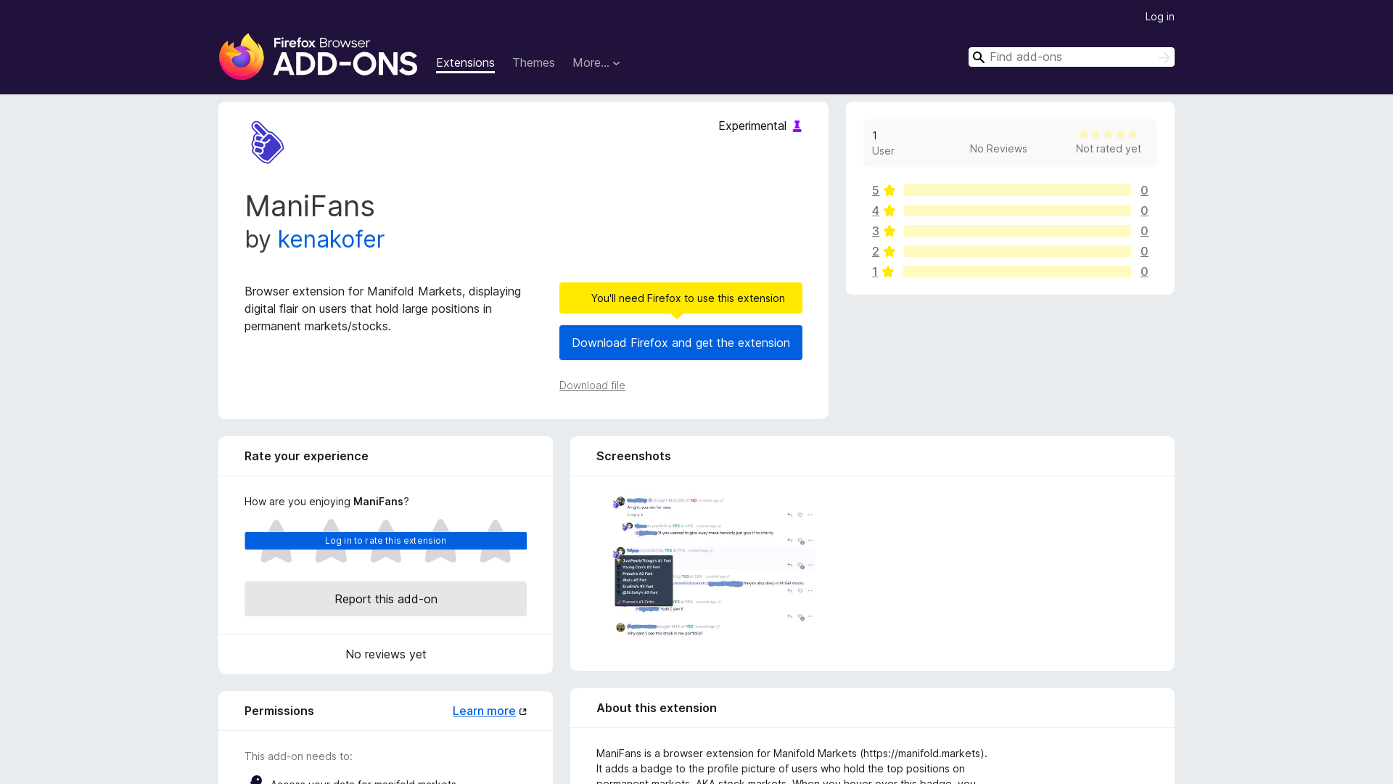
Task: Click the 4-star rating number link
Action: [x=876, y=211]
